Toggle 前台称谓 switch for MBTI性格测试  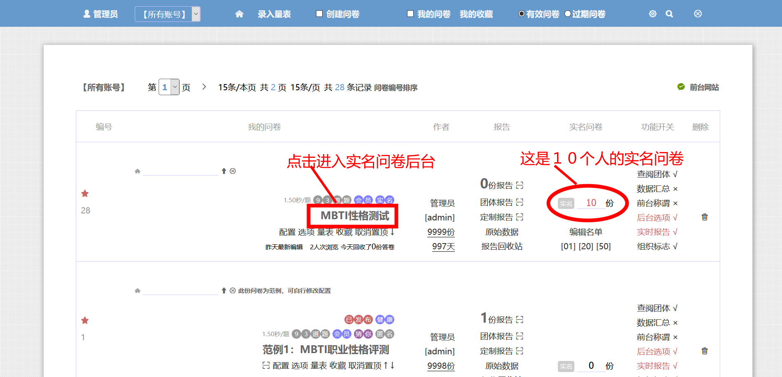[657, 203]
